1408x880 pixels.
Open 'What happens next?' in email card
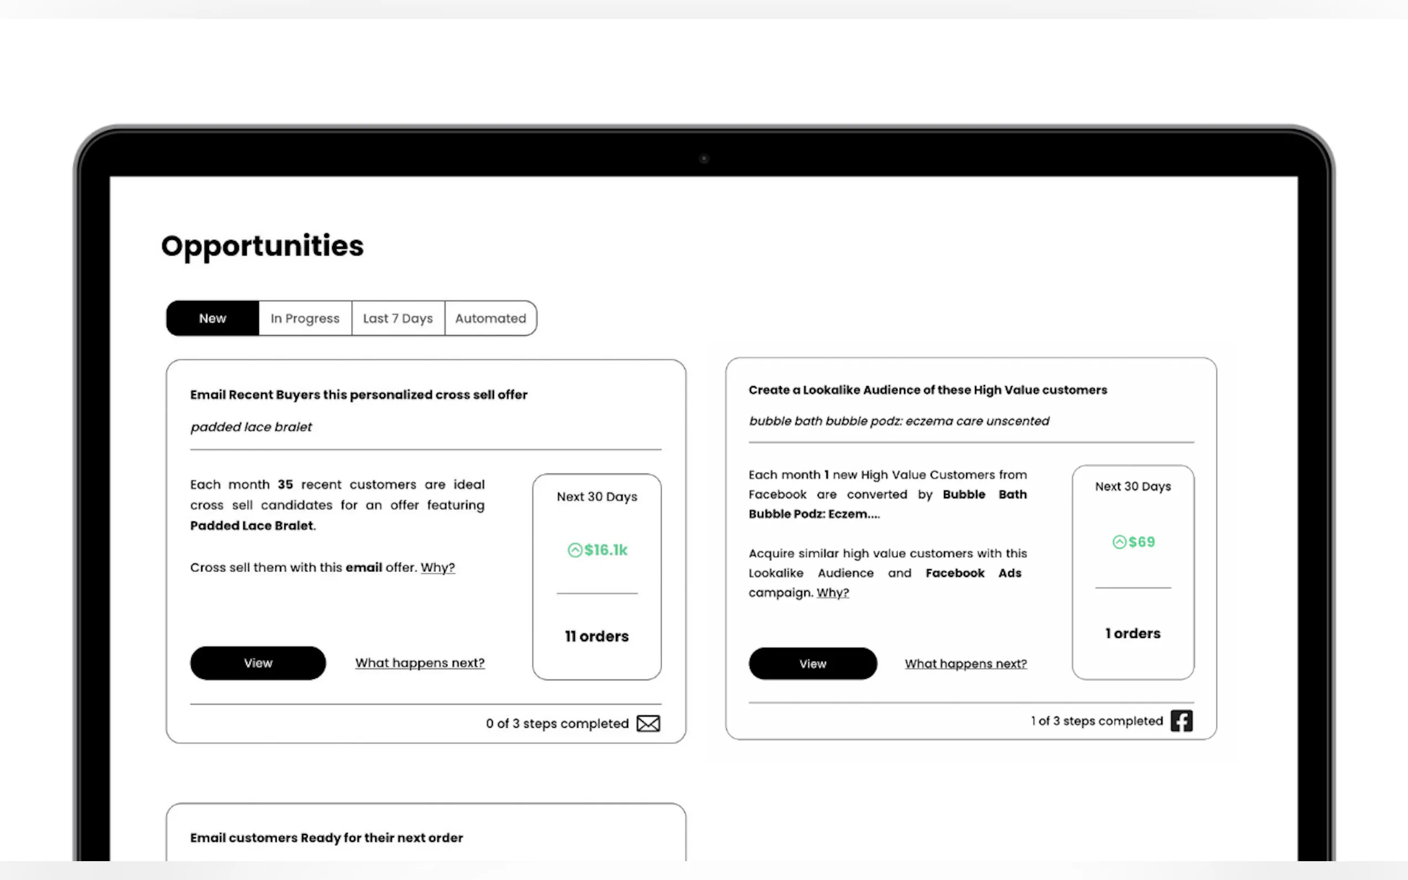coord(420,663)
